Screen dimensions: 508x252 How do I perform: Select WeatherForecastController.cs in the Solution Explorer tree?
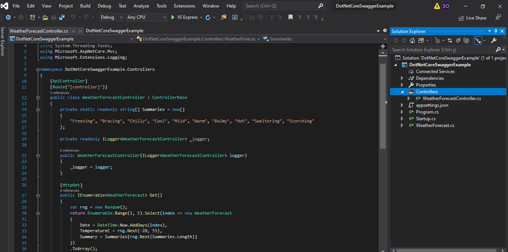click(452, 98)
